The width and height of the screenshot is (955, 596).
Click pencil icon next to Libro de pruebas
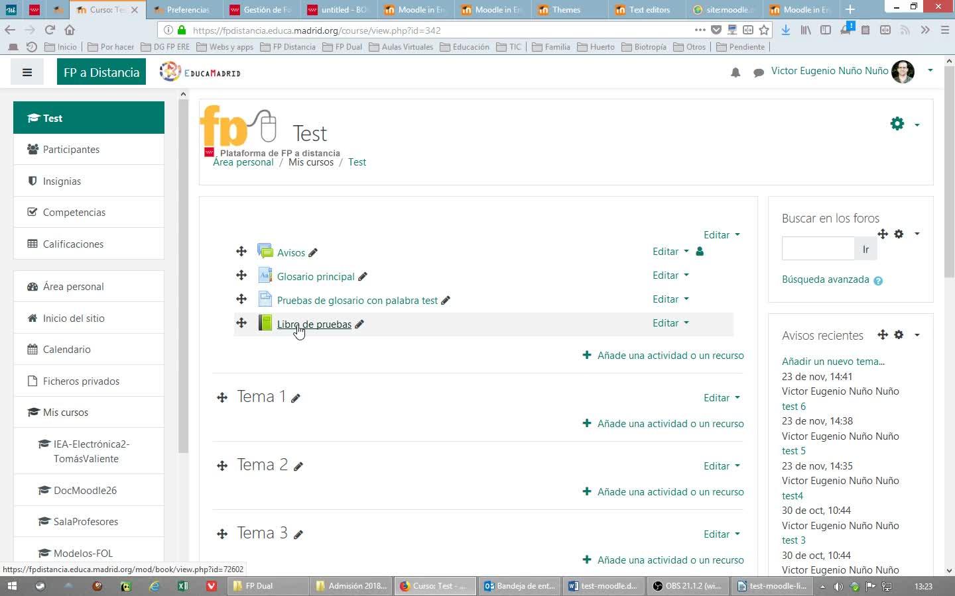tap(359, 324)
